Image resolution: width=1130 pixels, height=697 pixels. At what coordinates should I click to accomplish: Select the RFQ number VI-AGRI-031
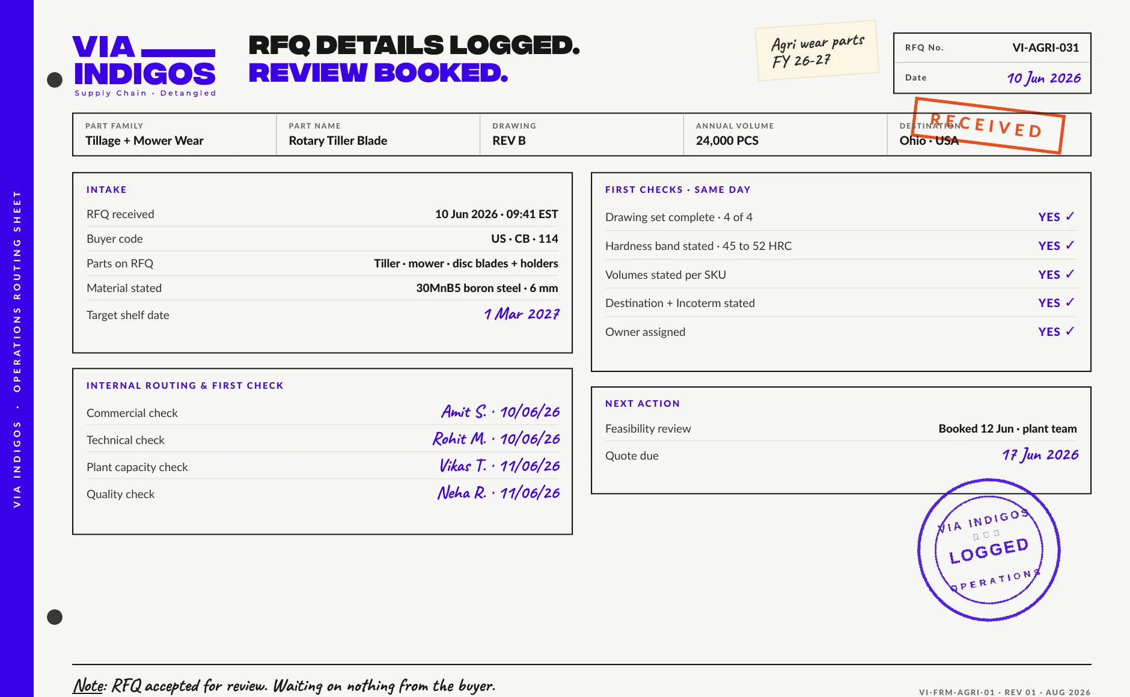(1045, 47)
